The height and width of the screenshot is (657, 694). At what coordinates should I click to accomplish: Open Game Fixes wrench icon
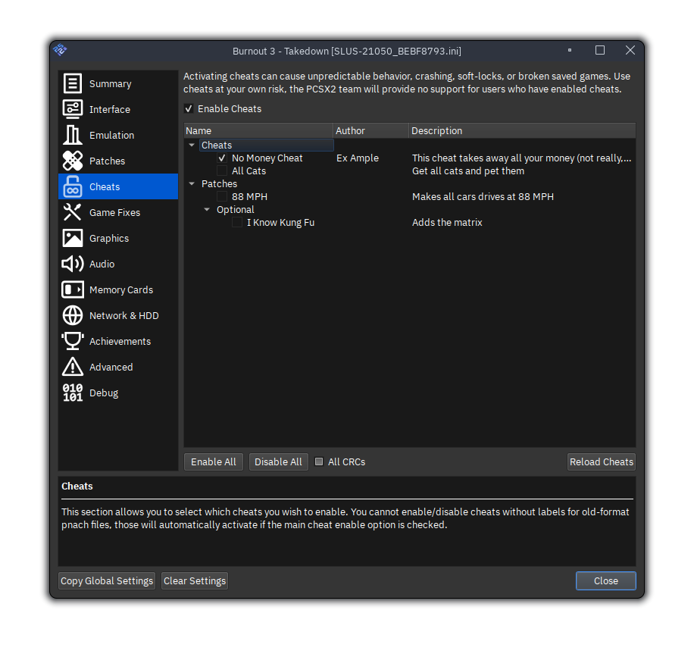click(73, 212)
